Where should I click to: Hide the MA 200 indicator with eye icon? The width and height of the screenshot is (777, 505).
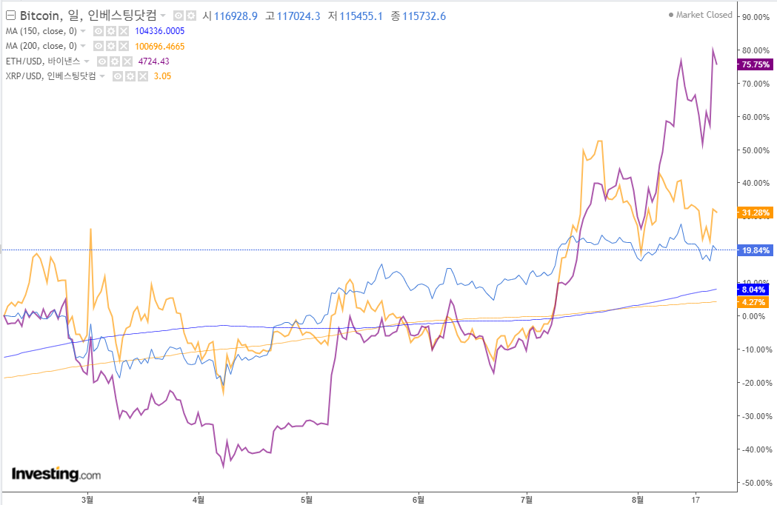(99, 46)
